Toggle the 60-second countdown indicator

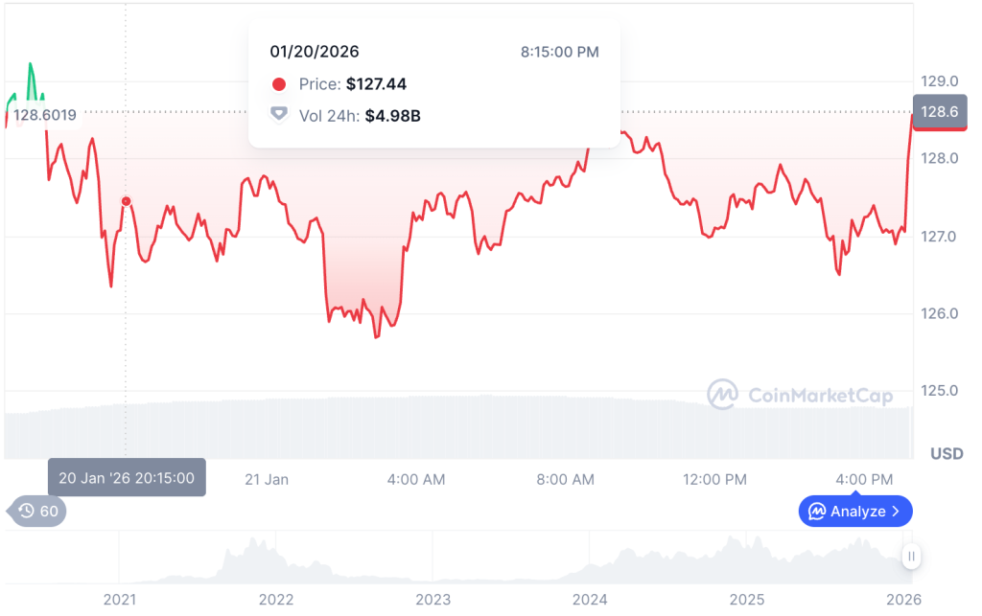[36, 512]
